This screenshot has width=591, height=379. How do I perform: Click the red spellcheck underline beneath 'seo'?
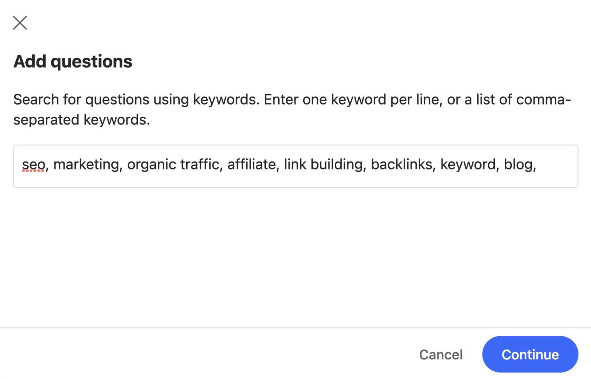[x=34, y=171]
